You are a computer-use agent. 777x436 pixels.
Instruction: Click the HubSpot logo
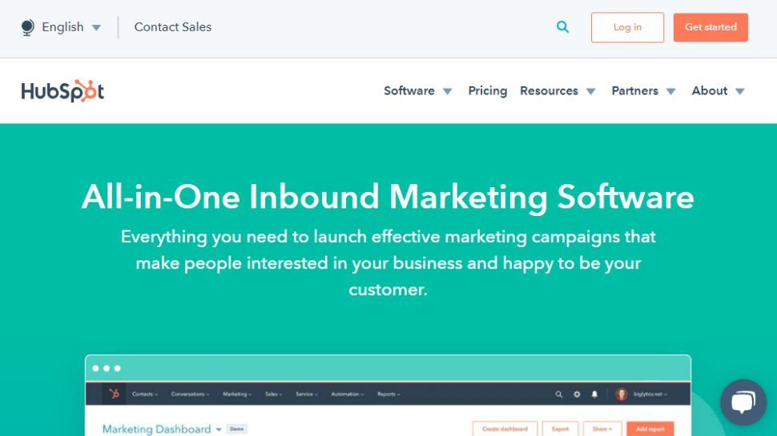coord(63,91)
